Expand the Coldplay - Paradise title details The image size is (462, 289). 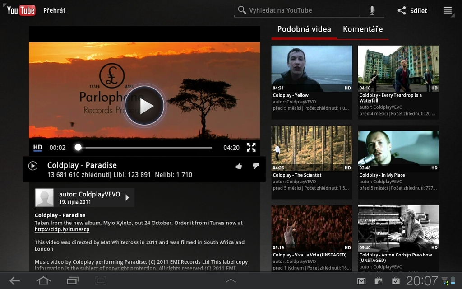click(x=33, y=166)
